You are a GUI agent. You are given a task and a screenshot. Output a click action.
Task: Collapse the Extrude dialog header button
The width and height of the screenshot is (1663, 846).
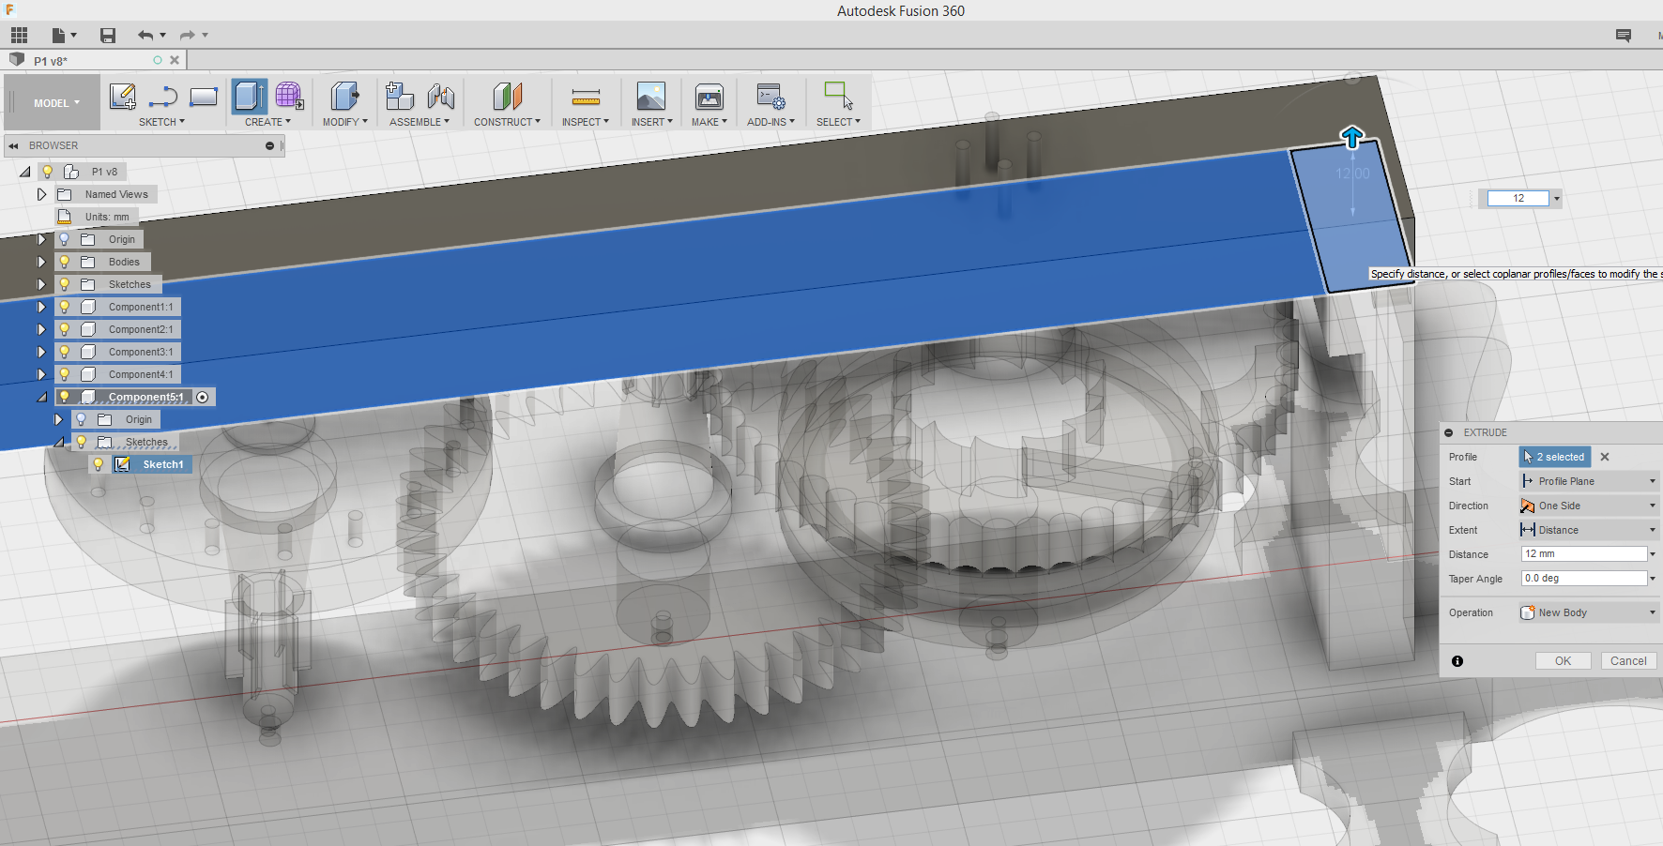pyautogui.click(x=1449, y=432)
